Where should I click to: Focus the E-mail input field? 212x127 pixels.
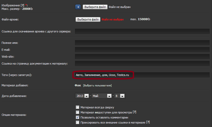click(142, 49)
